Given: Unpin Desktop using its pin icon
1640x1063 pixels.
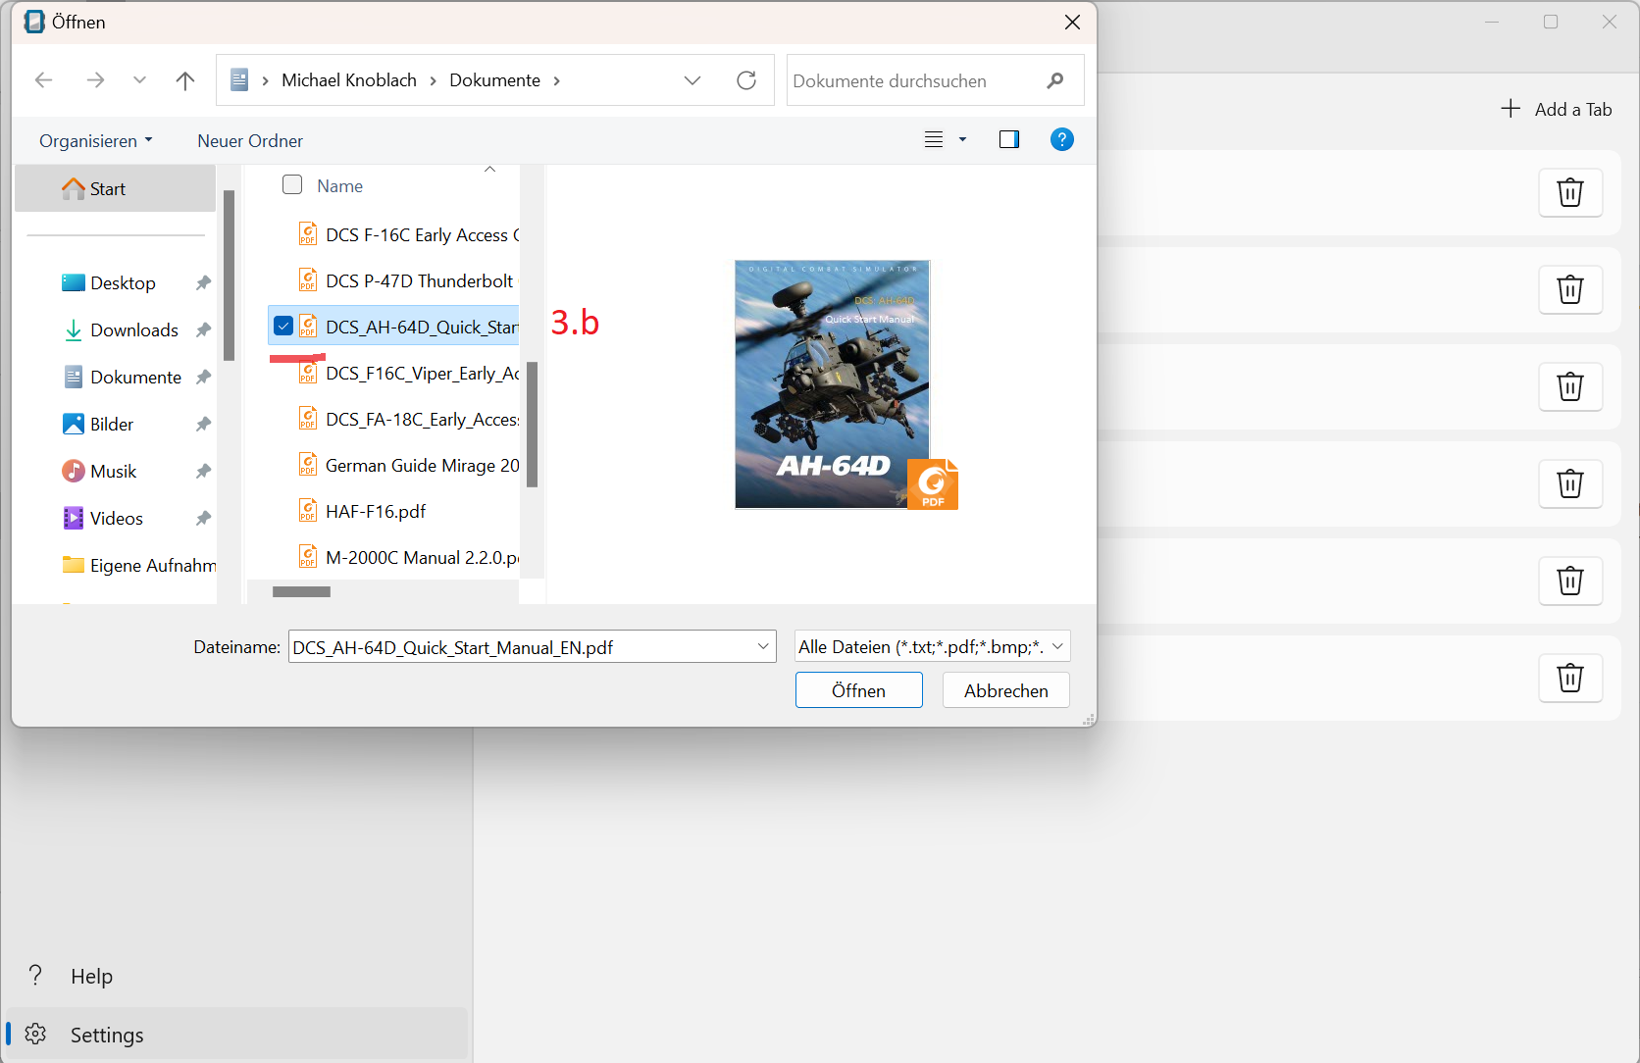Looking at the screenshot, I should pos(203,283).
